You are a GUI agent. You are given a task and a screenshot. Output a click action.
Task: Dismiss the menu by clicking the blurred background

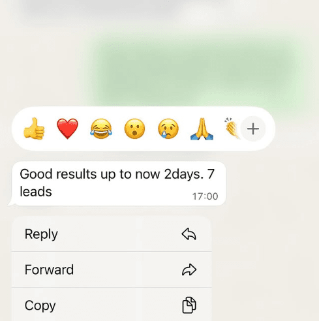[x=272, y=250]
